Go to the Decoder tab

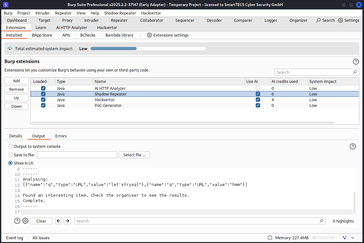click(214, 20)
